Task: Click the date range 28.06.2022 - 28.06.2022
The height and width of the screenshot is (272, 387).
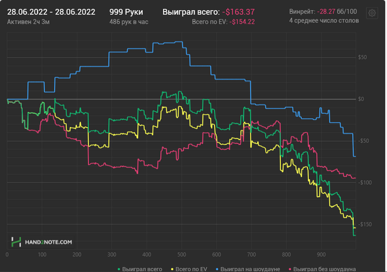Action: [x=51, y=12]
